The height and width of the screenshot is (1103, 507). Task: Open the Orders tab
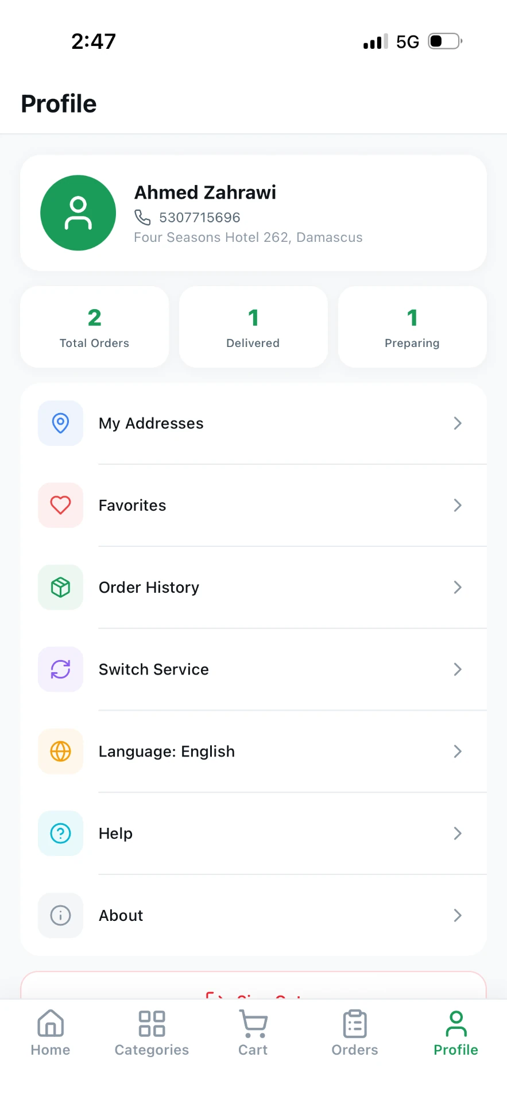pos(355,1033)
